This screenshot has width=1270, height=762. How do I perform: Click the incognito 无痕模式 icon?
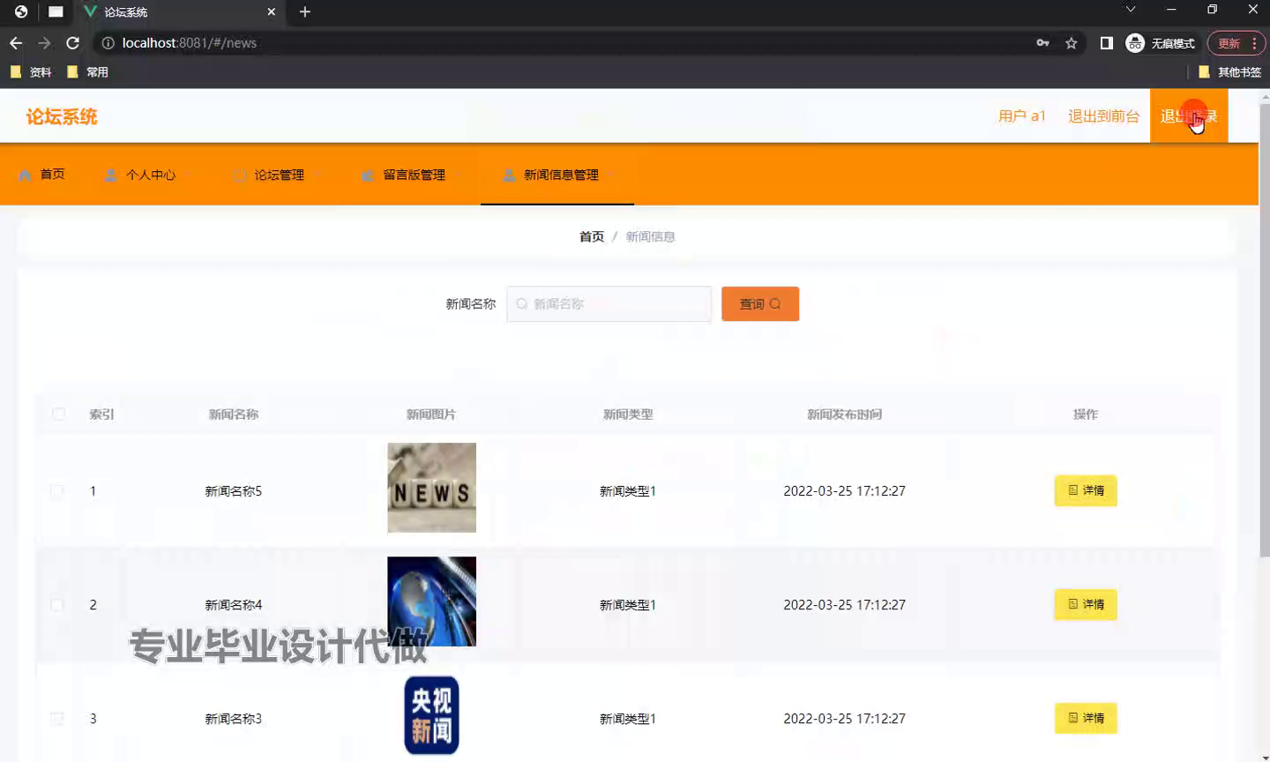1135,43
